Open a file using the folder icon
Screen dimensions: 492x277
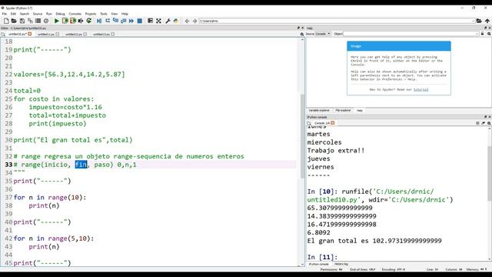(x=14, y=21)
